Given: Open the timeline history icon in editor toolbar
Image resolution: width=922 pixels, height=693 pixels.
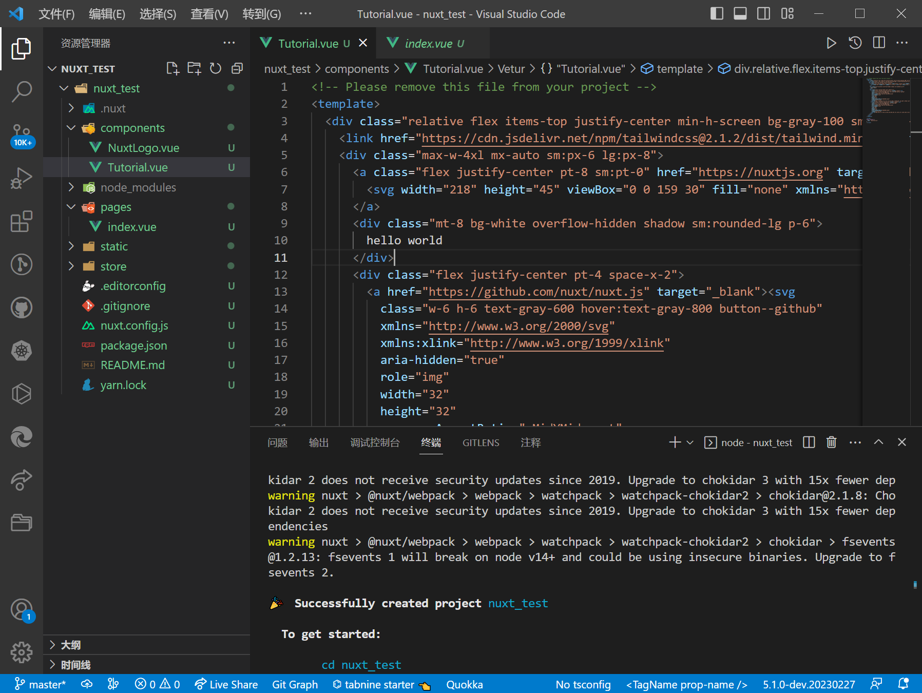Looking at the screenshot, I should [x=855, y=43].
